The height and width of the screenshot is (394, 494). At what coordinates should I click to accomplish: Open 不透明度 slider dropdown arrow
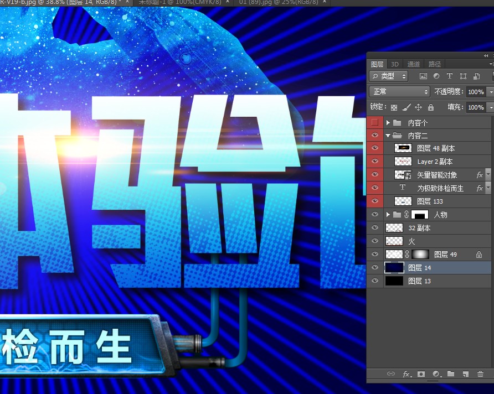point(490,92)
